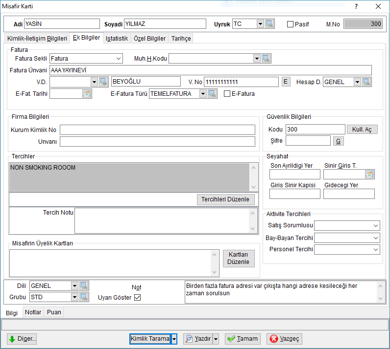Enable the E-Fatura checkbox
390x349 pixels.
click(227, 93)
